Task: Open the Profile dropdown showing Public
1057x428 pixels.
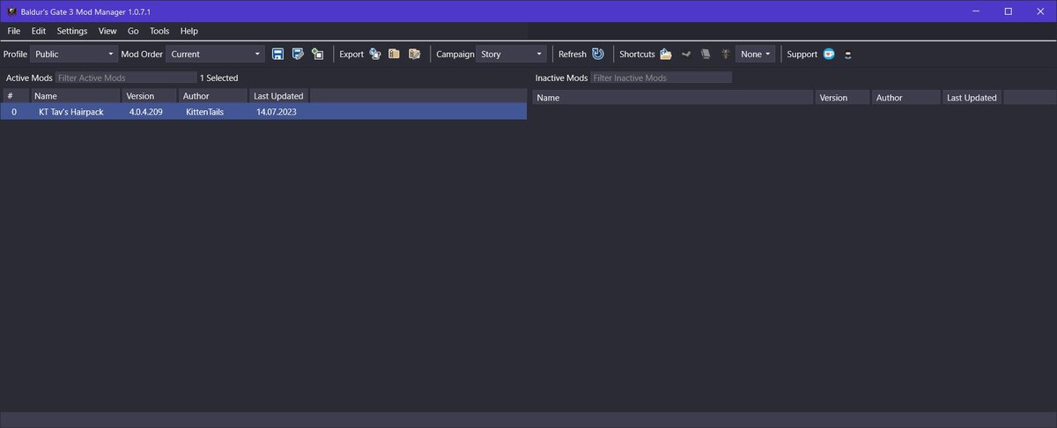Action: click(73, 54)
